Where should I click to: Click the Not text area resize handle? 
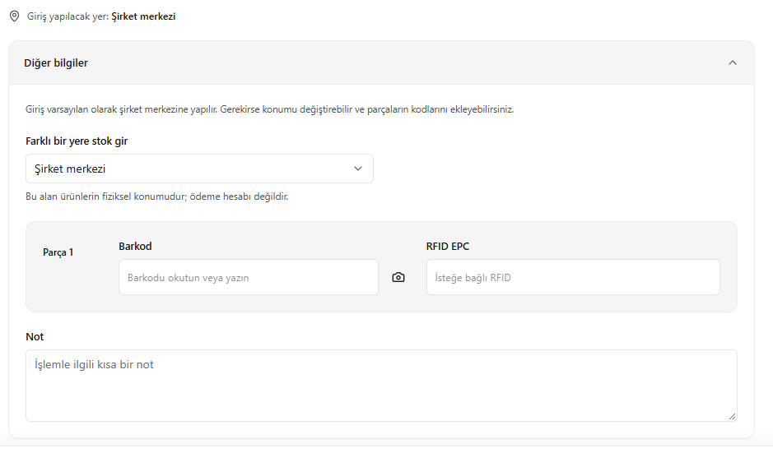click(732, 417)
